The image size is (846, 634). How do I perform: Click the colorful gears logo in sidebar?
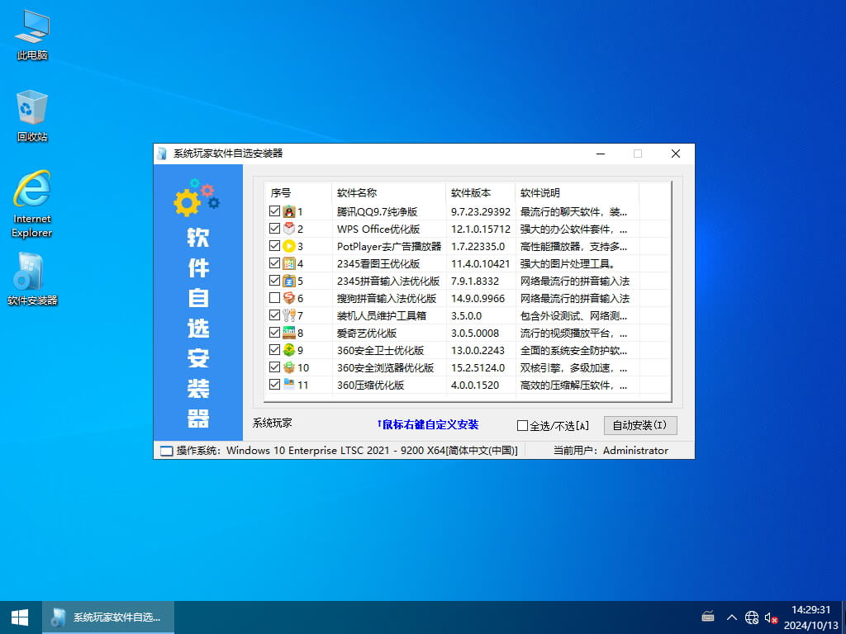click(x=197, y=198)
